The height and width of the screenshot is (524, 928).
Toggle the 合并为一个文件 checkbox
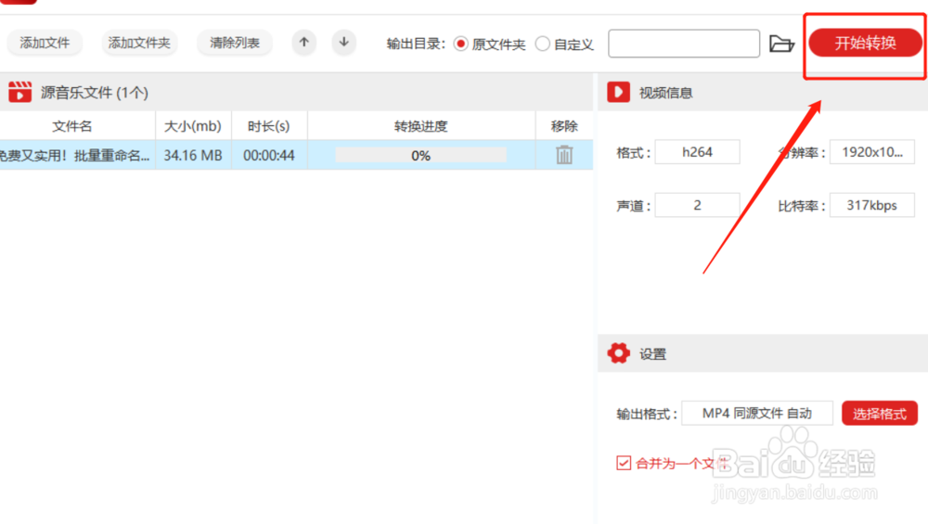pyautogui.click(x=624, y=463)
